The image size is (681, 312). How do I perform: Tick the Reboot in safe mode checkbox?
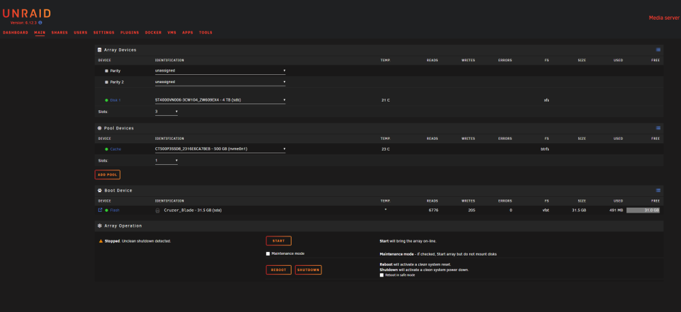tap(382, 275)
